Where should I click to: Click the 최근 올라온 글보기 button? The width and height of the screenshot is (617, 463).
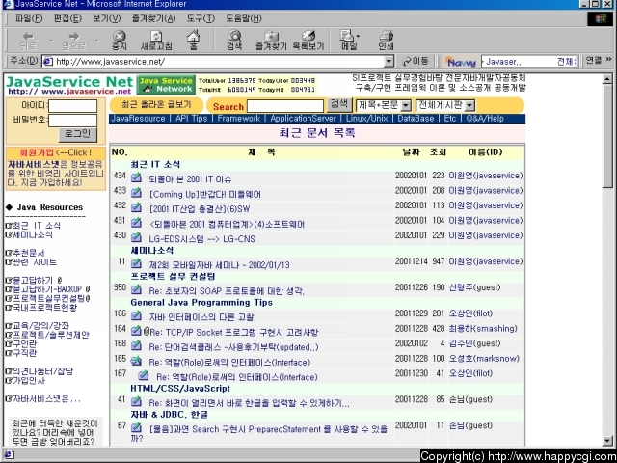tap(156, 105)
